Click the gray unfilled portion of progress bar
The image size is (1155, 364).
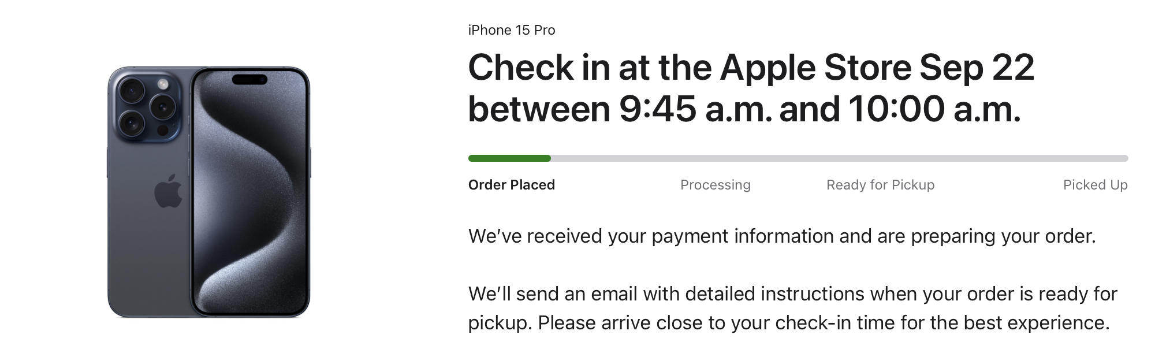[x=839, y=158]
